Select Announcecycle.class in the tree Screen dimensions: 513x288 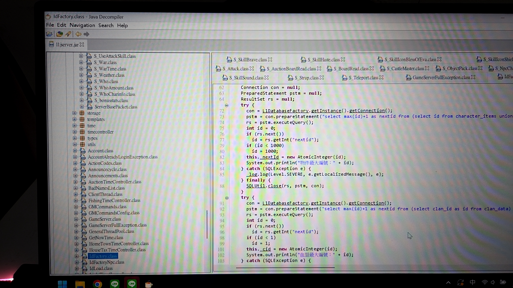107,170
